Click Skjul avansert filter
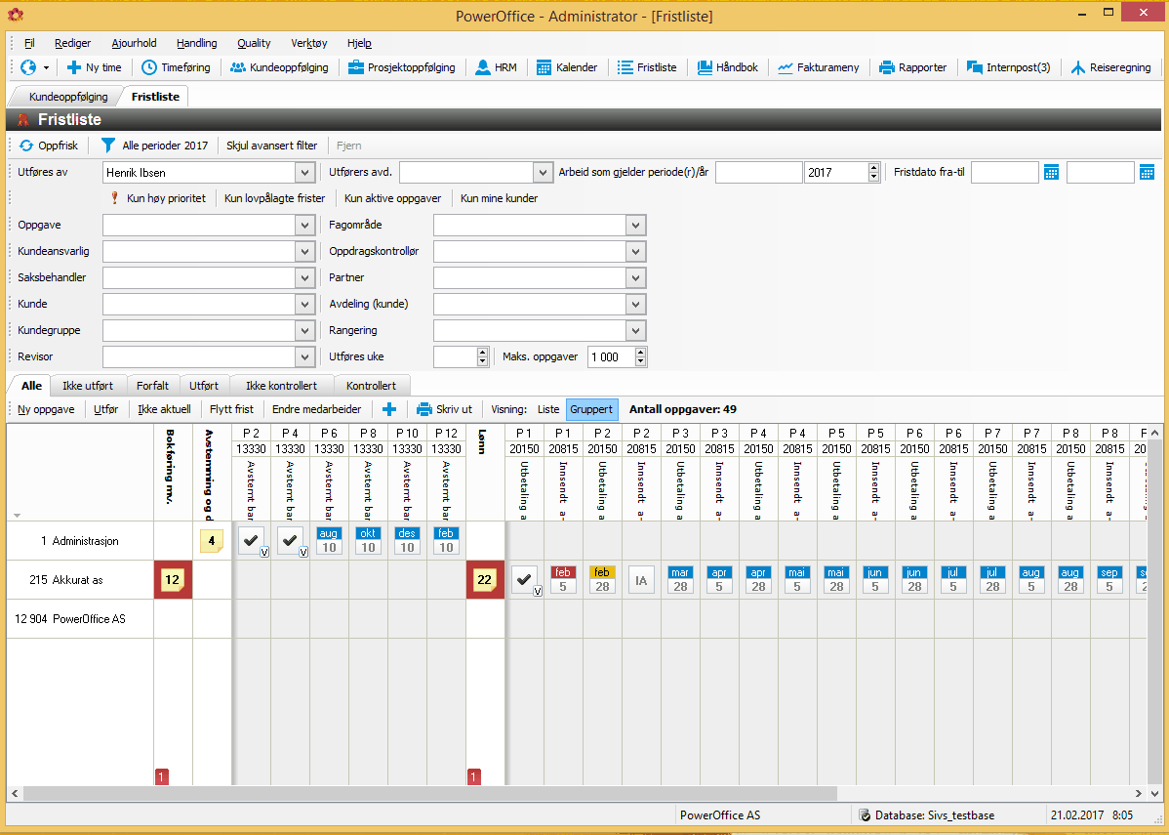1169x835 pixels. pos(272,146)
